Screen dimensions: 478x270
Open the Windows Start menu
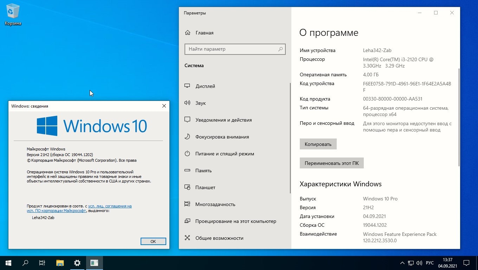coord(8,263)
